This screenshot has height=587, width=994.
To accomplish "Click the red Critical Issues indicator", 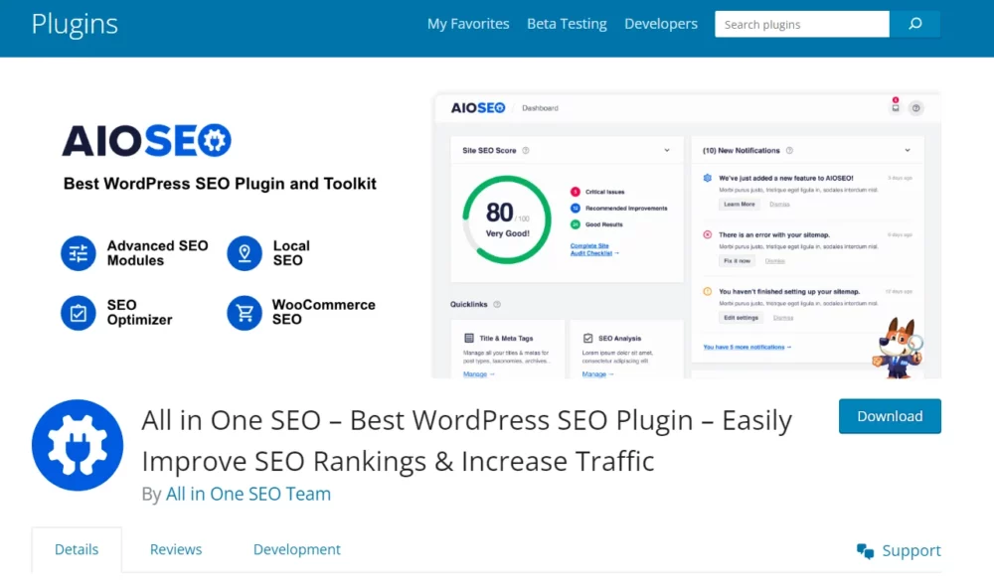I will click(x=575, y=192).
